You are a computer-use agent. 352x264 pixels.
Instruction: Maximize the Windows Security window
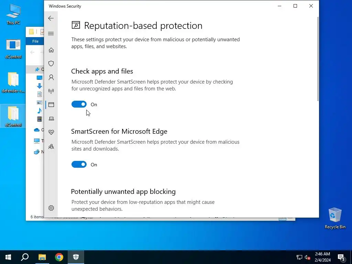point(295,6)
